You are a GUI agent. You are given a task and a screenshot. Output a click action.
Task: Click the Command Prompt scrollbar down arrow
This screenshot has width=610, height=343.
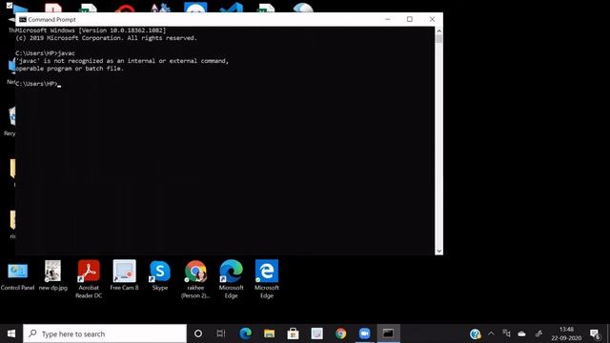(x=438, y=252)
